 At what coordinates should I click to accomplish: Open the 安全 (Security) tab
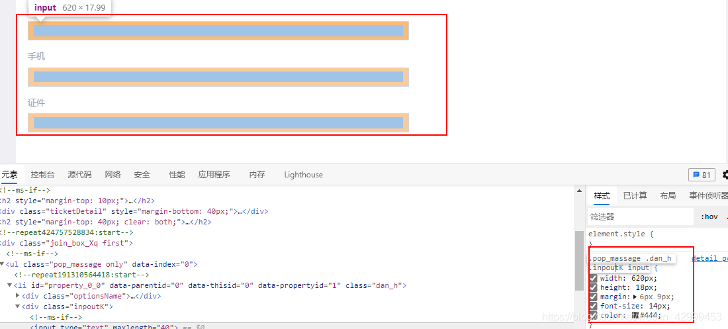pos(142,175)
